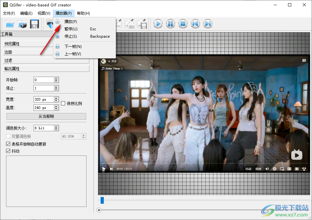The image size is (312, 220).
Task: Choose 上一帧(V) from the player menu
Action: [x=85, y=54]
